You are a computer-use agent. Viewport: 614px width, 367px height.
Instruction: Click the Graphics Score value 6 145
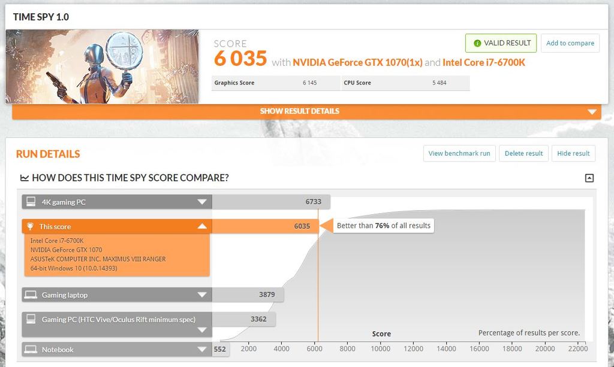click(x=310, y=83)
